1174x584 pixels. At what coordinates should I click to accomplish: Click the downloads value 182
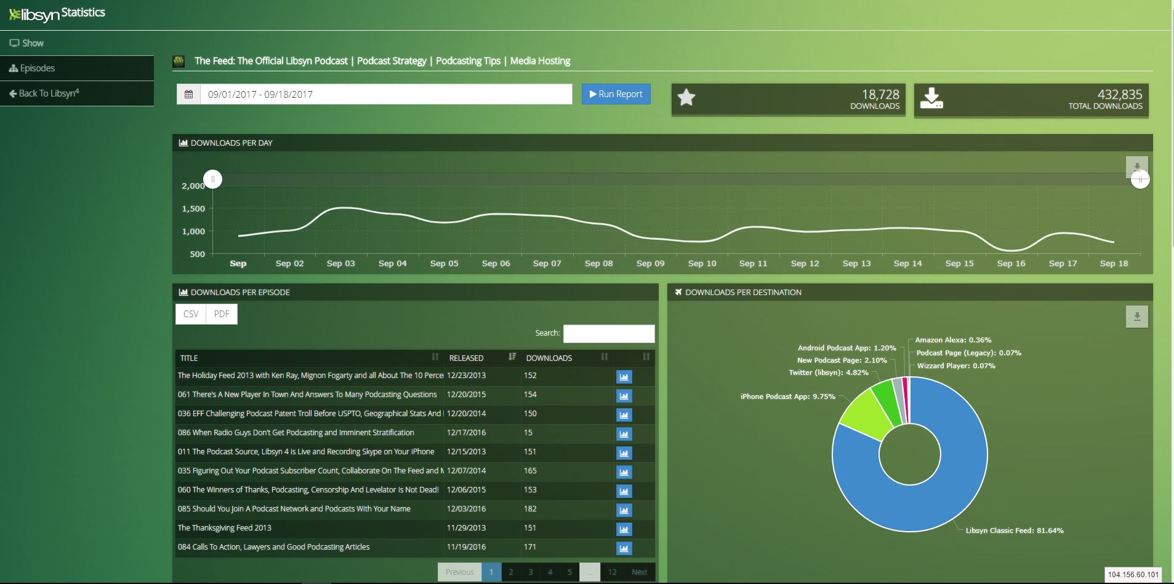(530, 508)
